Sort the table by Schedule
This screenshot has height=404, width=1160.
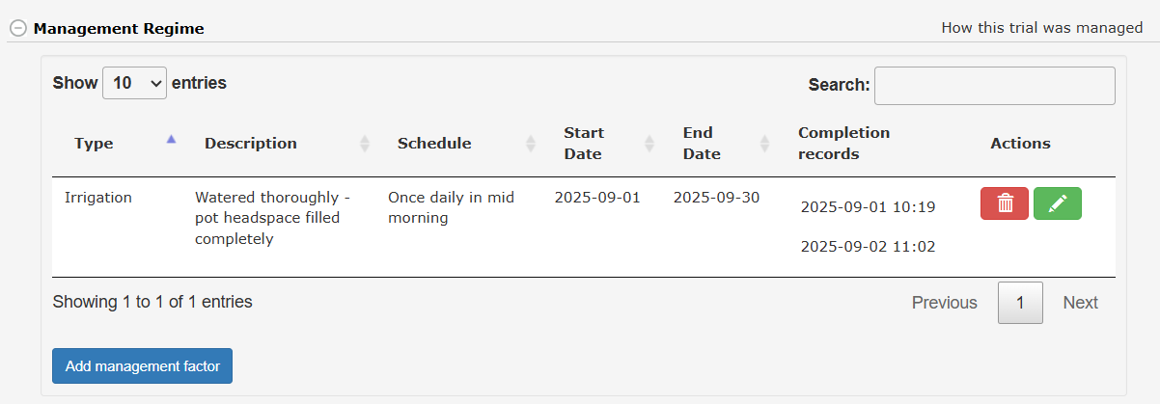[x=434, y=144]
